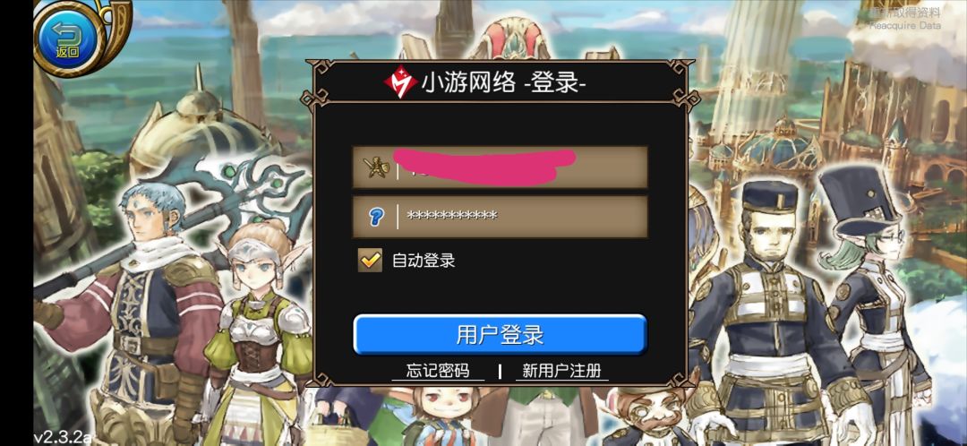The image size is (967, 446).
Task: Click the 自动登录 label text
Action: (424, 261)
